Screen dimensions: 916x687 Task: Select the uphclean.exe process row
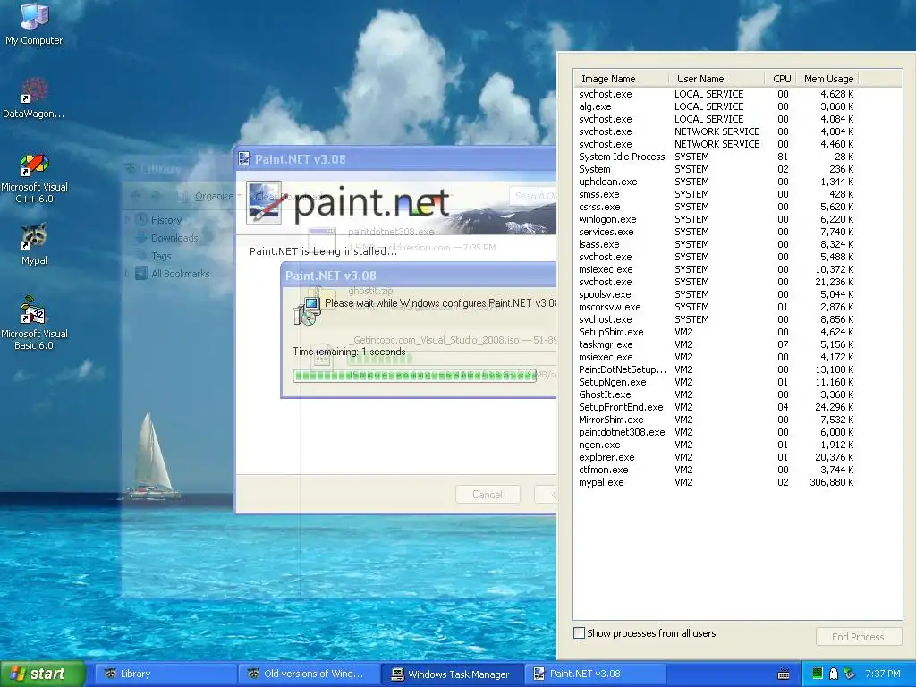(717, 182)
